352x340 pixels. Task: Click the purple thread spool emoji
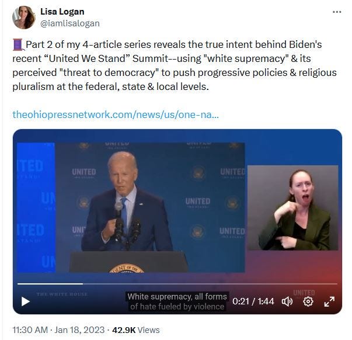pyautogui.click(x=19, y=44)
